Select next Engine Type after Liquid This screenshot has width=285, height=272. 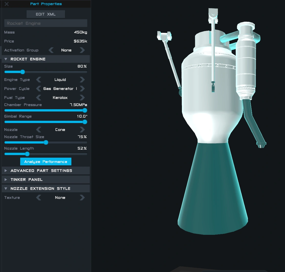pyautogui.click(x=82, y=80)
